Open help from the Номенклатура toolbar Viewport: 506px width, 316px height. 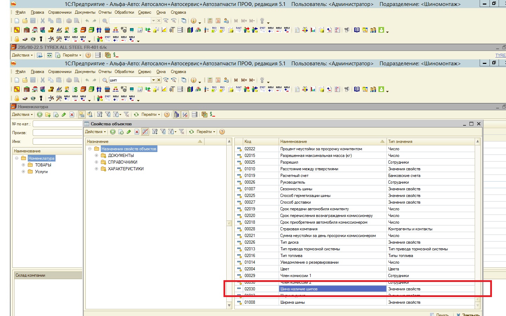click(x=167, y=114)
